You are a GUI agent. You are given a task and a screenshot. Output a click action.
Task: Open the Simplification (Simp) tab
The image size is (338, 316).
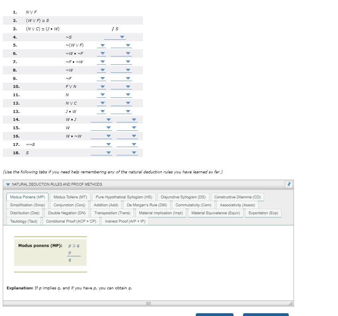click(x=27, y=205)
